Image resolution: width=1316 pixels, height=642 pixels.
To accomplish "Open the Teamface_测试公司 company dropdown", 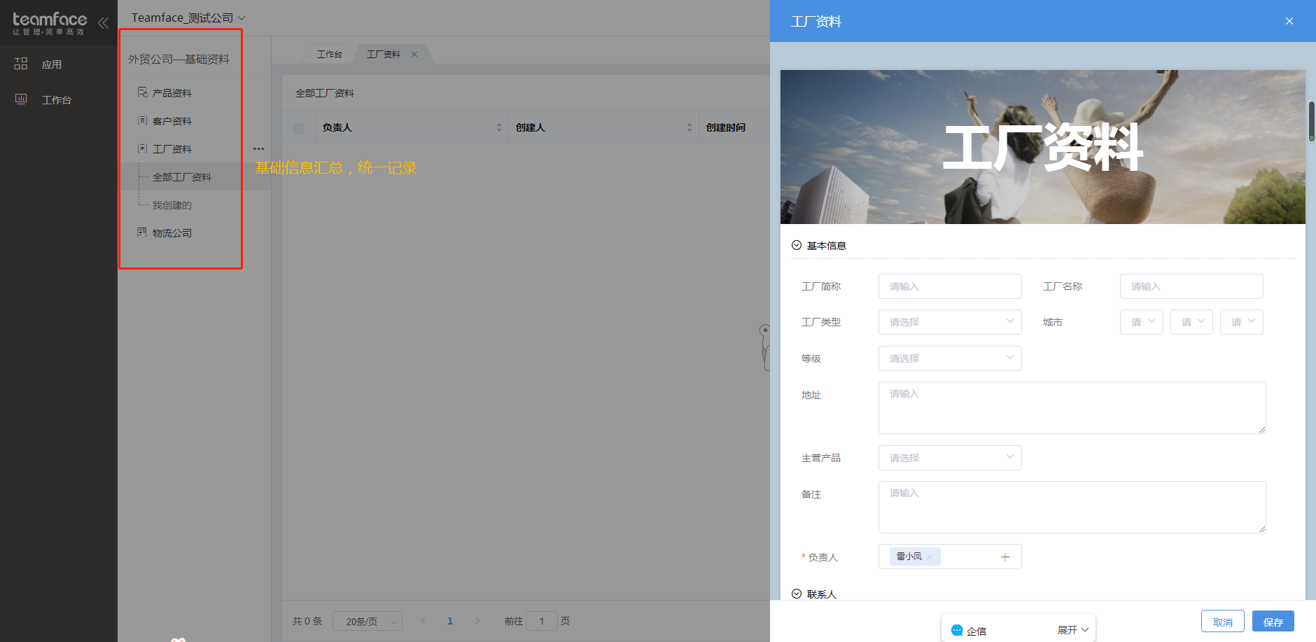I will [188, 18].
